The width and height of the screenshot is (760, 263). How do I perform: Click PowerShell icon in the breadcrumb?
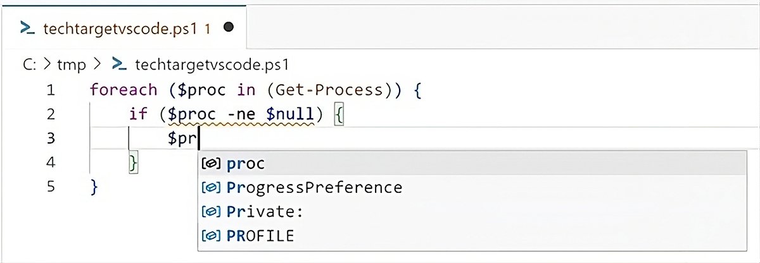[x=118, y=64]
